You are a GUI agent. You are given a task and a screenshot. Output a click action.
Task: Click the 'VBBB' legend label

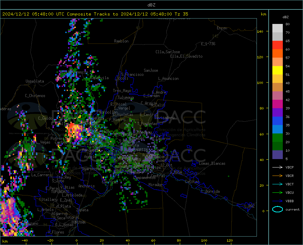(x=290, y=201)
